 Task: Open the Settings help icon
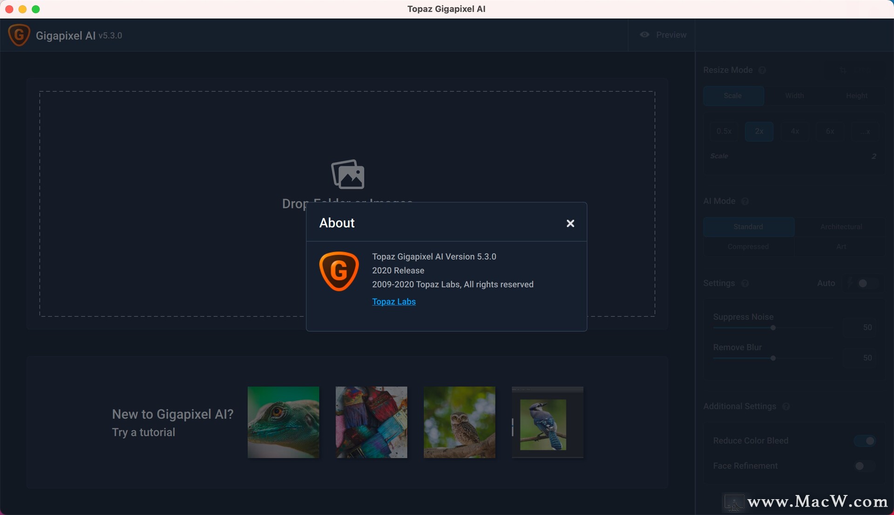point(745,284)
